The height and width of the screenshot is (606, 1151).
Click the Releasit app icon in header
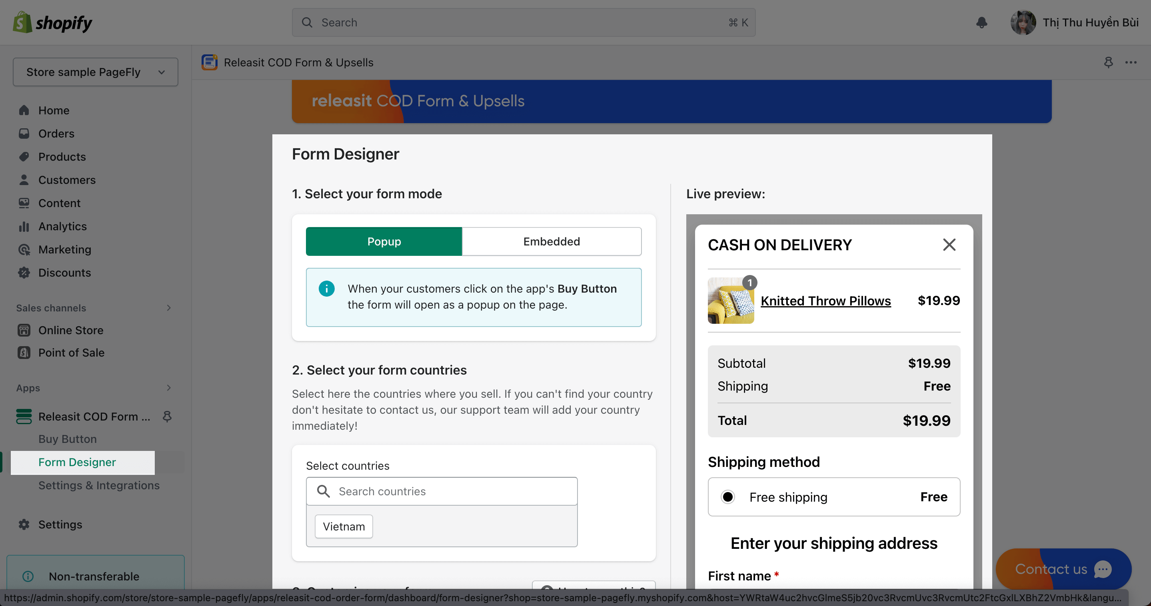(x=210, y=62)
